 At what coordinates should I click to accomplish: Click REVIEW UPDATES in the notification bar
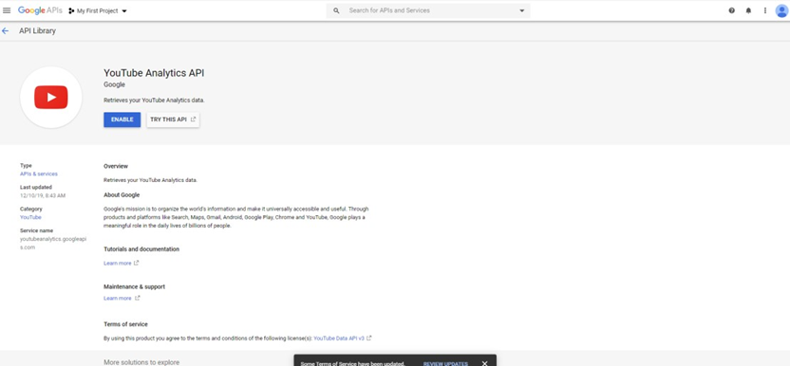click(445, 363)
